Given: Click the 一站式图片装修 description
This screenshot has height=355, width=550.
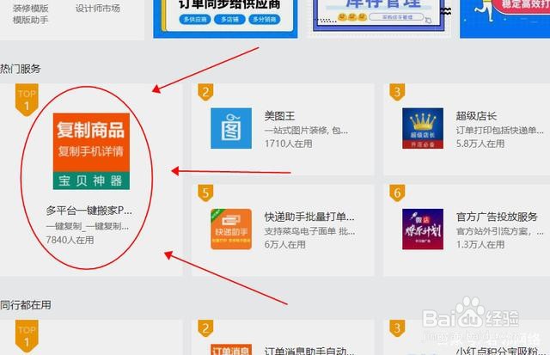Looking at the screenshot, I should [x=306, y=131].
